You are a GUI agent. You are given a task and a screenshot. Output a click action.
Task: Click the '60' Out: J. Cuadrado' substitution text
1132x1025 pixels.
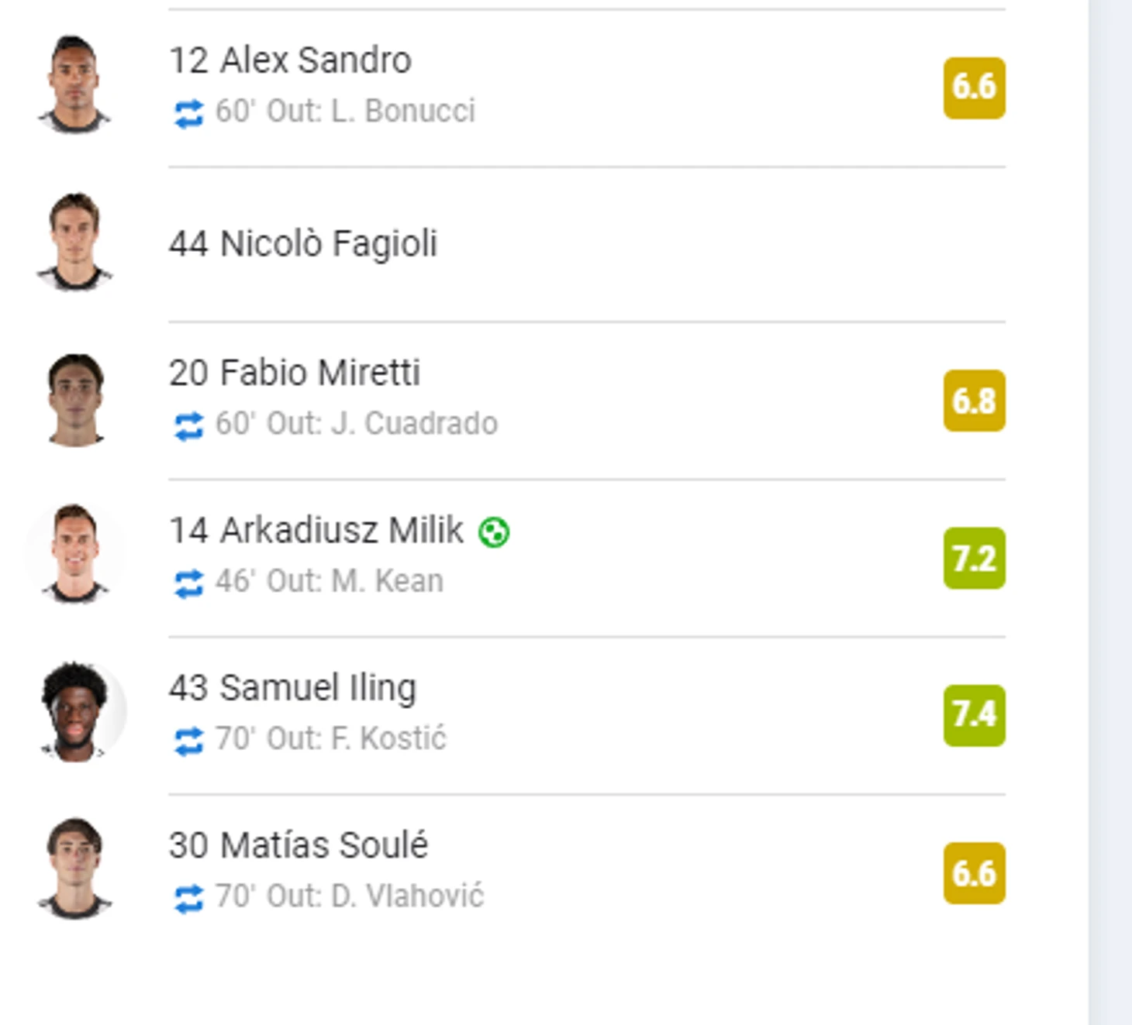(357, 424)
